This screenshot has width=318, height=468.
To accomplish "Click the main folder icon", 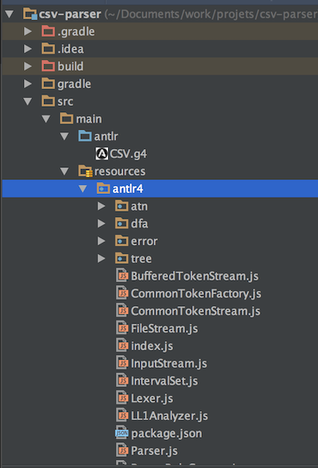I will tap(66, 119).
